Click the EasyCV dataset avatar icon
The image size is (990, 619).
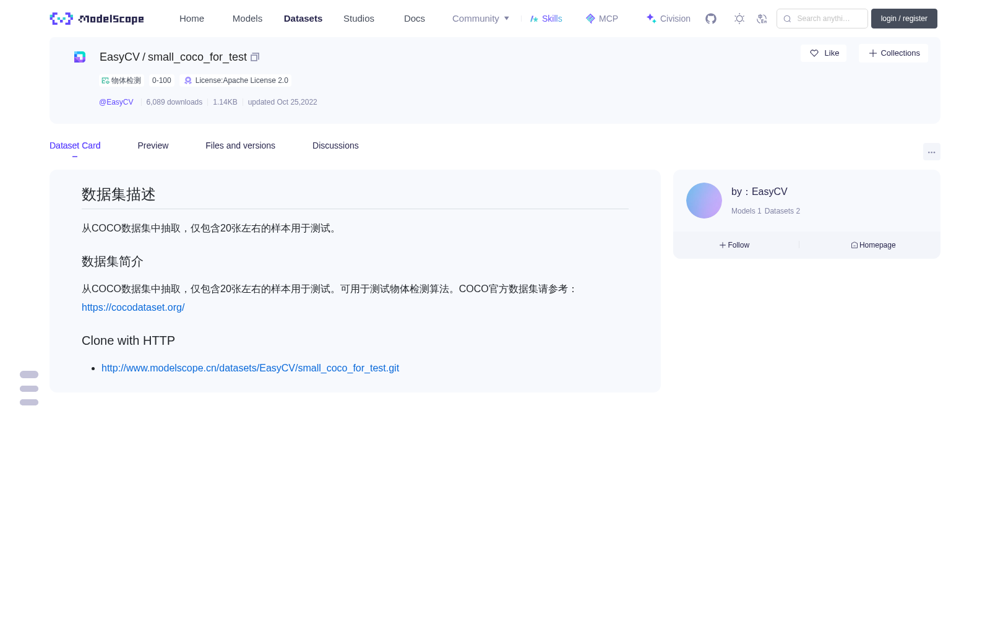click(x=80, y=57)
